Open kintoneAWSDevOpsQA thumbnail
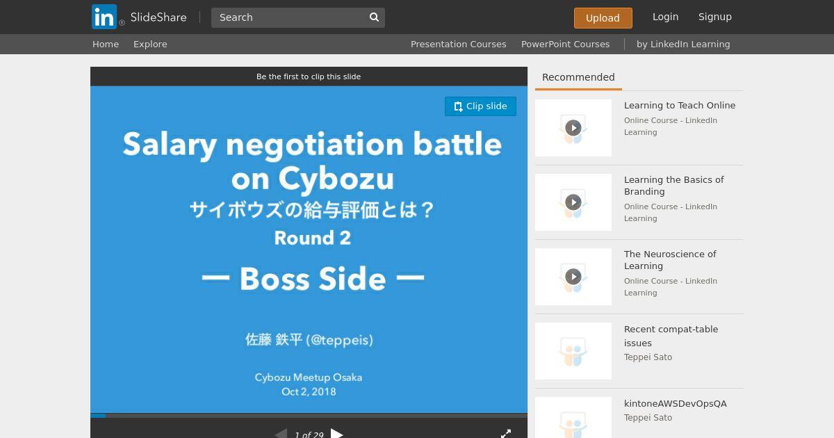The width and height of the screenshot is (834, 438). pos(573,417)
